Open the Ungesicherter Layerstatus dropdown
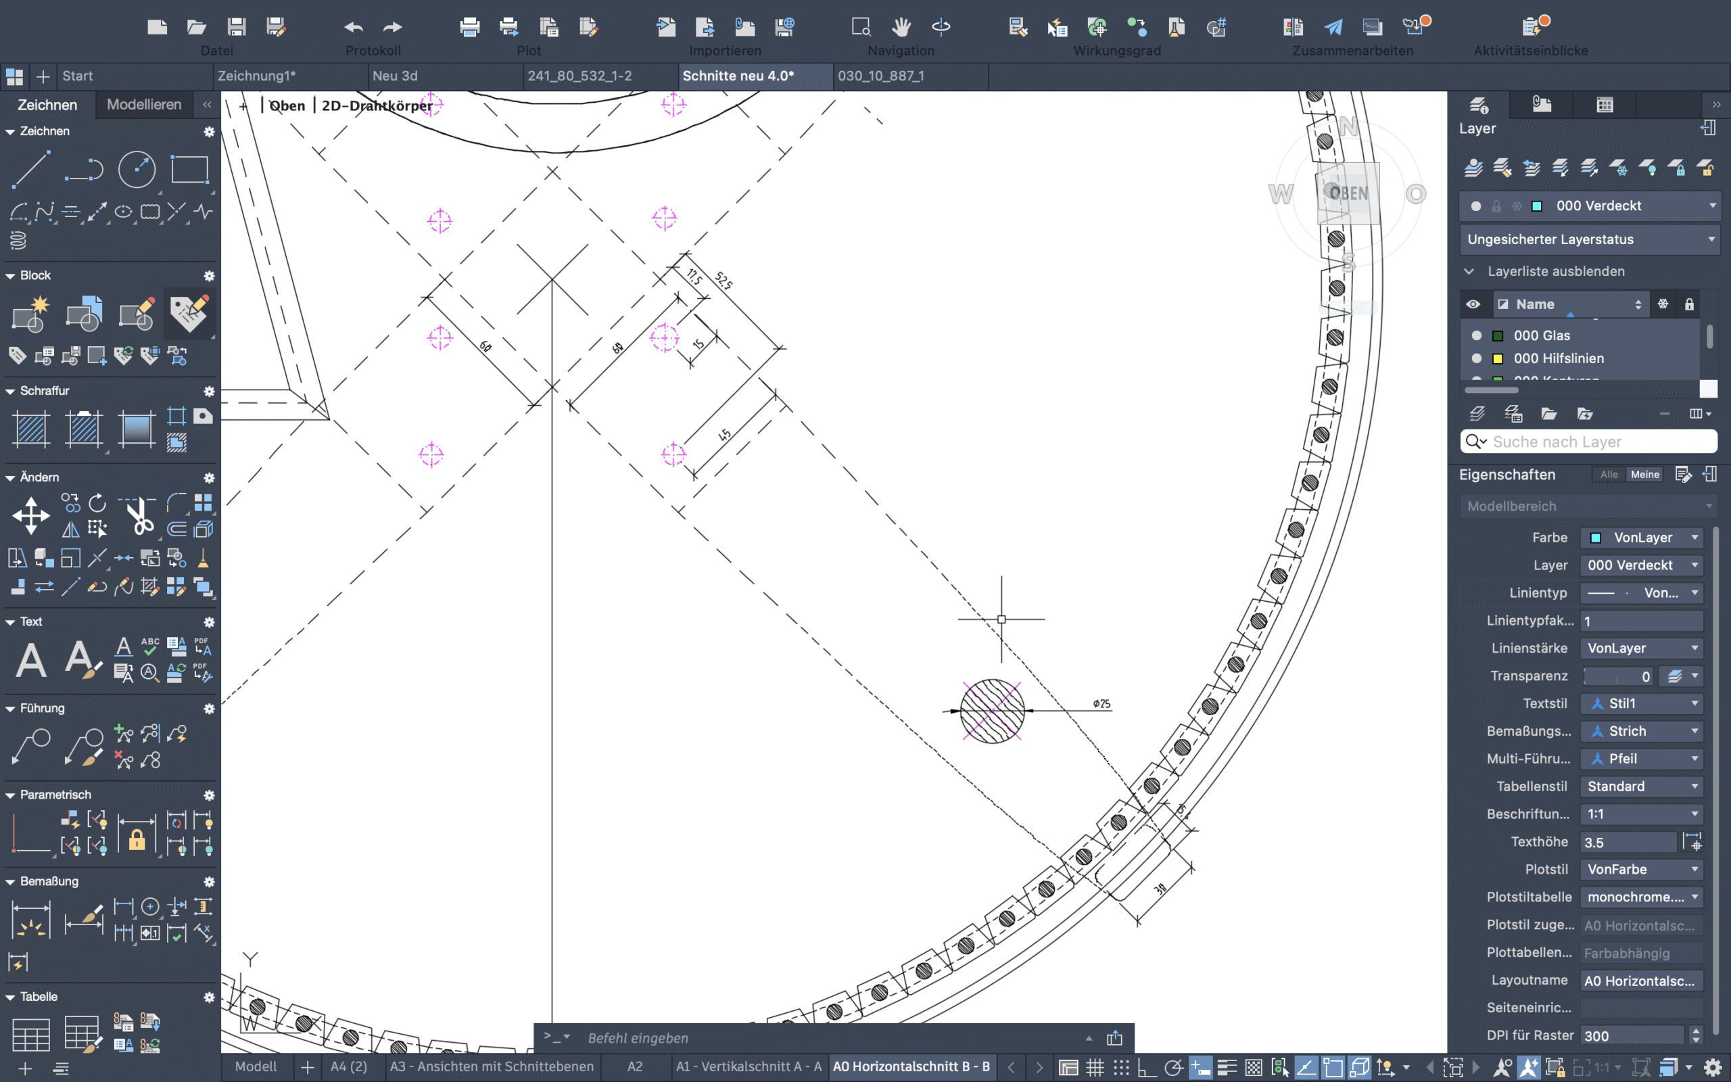This screenshot has width=1731, height=1082. 1590,239
